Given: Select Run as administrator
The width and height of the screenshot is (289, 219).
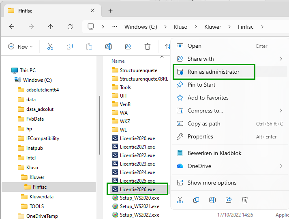Looking at the screenshot, I should (x=213, y=72).
